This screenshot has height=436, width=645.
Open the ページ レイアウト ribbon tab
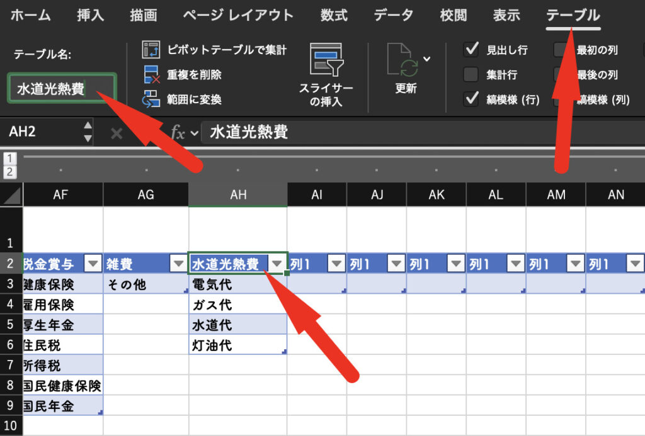(x=238, y=16)
